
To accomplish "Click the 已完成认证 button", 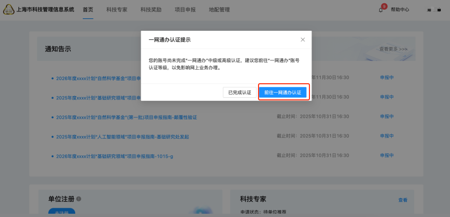I will [x=240, y=92].
